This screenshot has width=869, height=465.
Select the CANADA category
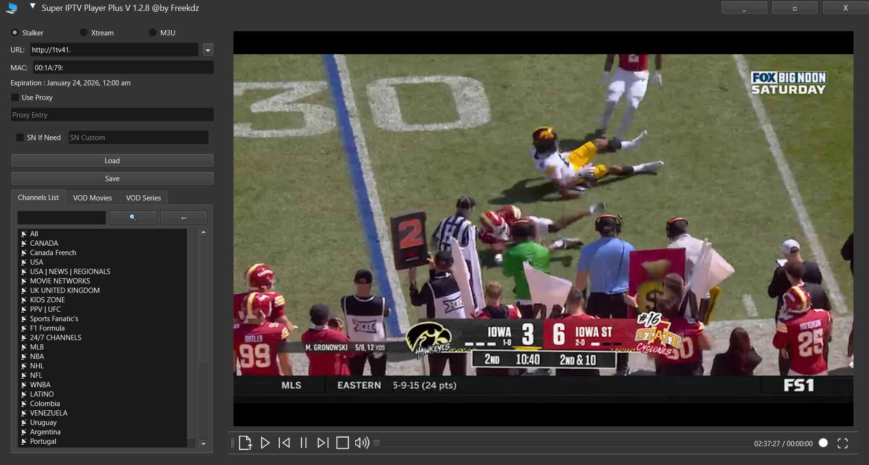pyautogui.click(x=102, y=243)
